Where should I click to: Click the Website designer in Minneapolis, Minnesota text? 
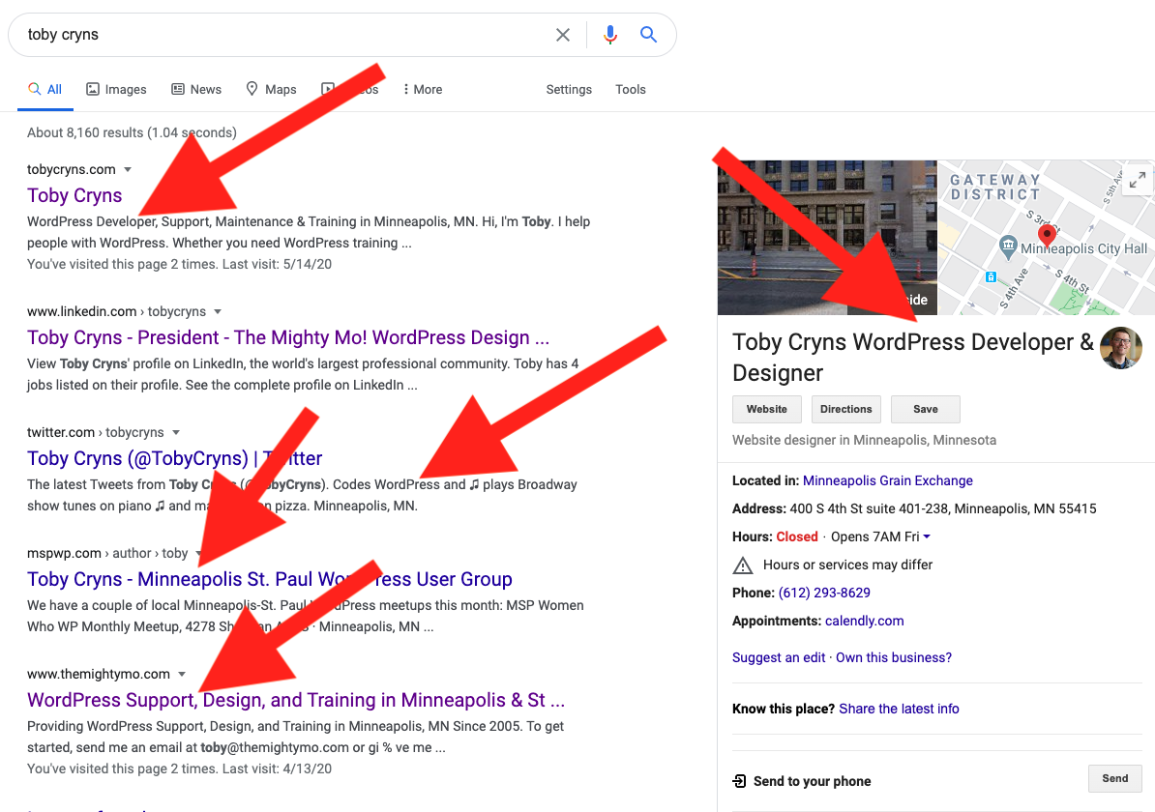pos(864,440)
